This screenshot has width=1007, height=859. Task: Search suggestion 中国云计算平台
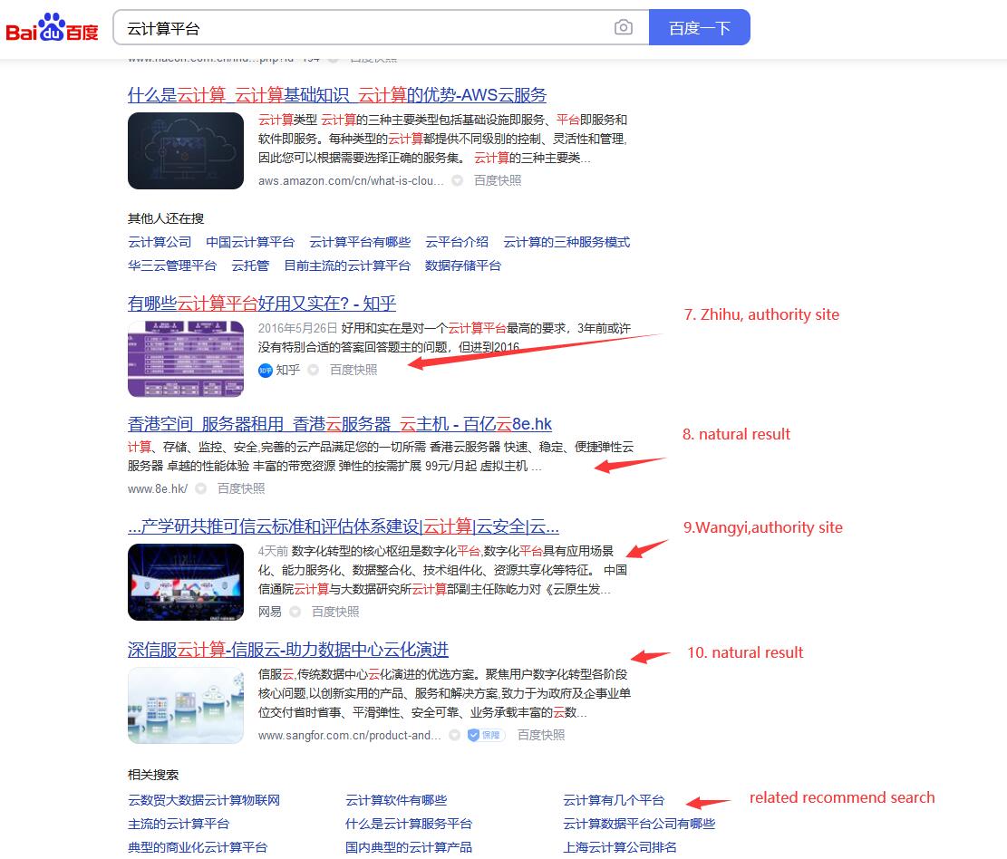point(250,242)
